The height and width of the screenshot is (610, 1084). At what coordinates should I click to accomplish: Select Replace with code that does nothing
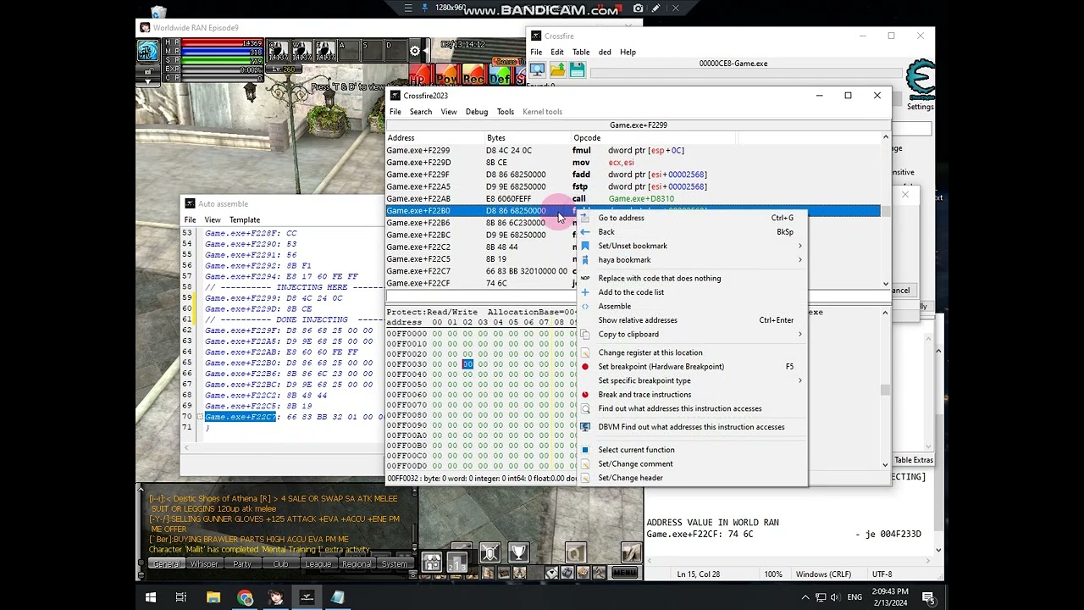(x=659, y=278)
